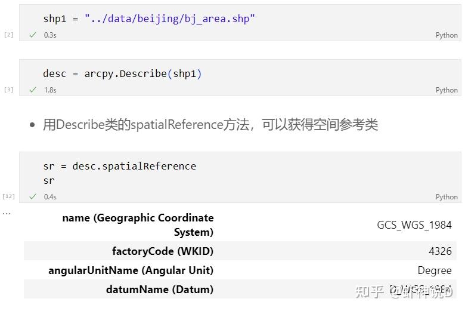Click into the shp1 path code line
The width and height of the screenshot is (465, 311).
(x=149, y=19)
